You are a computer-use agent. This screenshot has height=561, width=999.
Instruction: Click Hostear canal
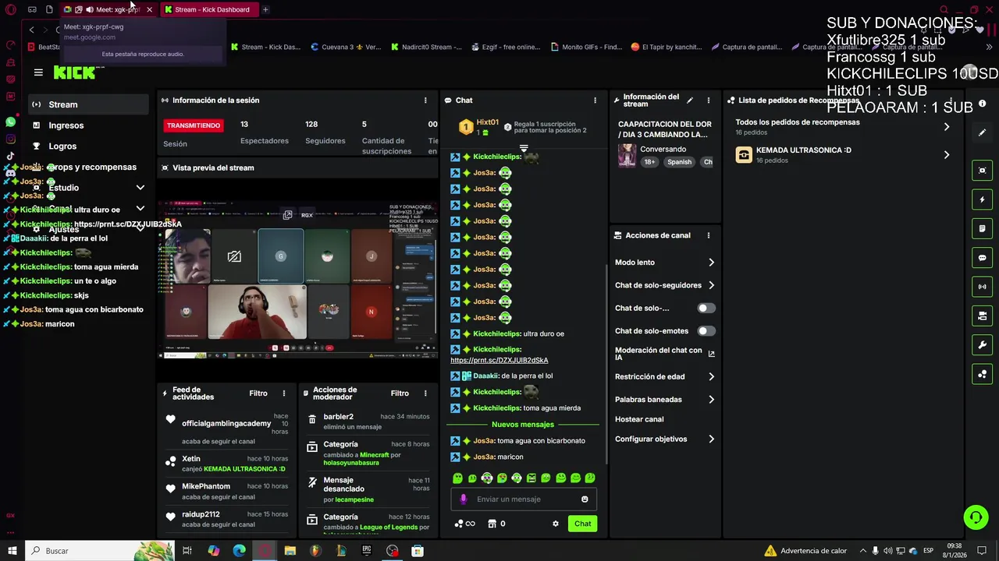point(639,419)
